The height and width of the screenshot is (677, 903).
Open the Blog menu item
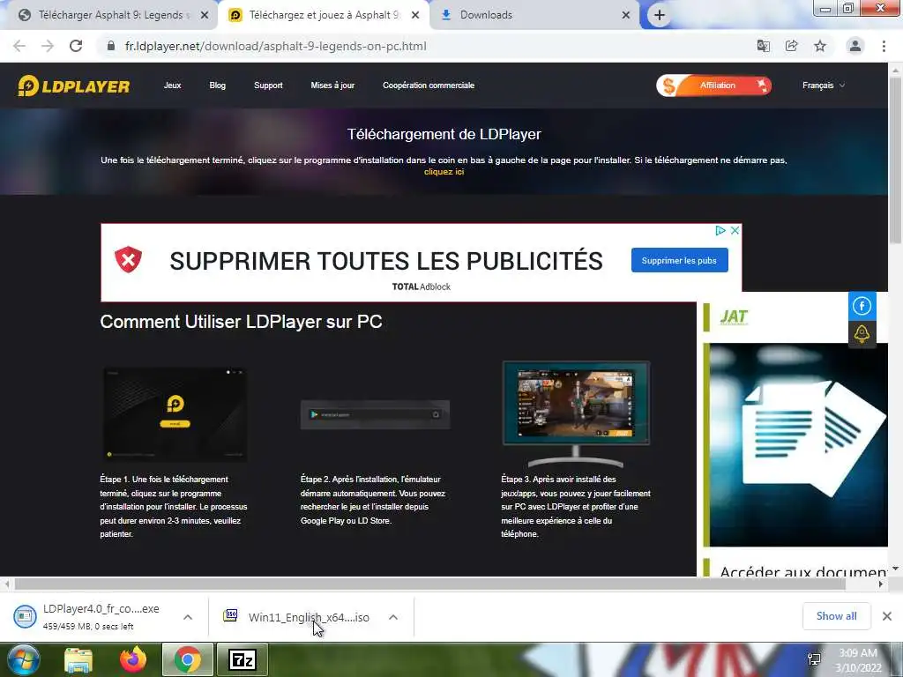point(217,86)
